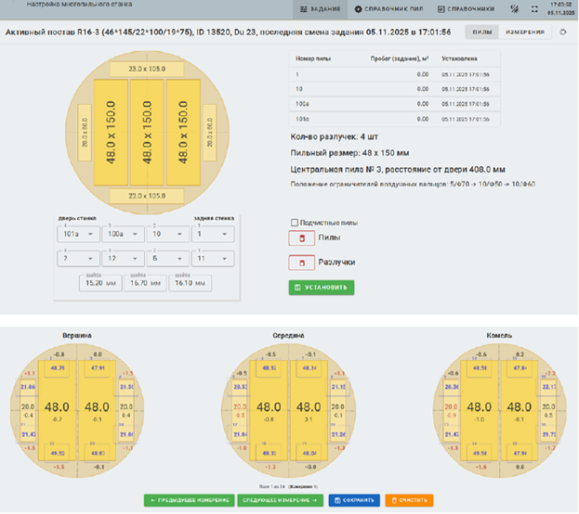579x514 pixels.
Task: Expand the dropdown showing value 11
Action: pyautogui.click(x=213, y=259)
